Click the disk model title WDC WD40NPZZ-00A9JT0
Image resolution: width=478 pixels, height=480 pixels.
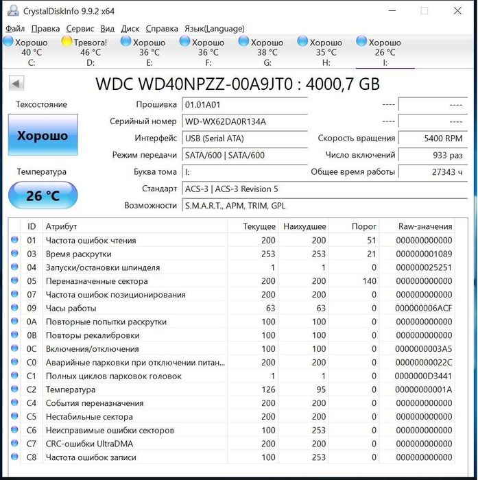237,84
